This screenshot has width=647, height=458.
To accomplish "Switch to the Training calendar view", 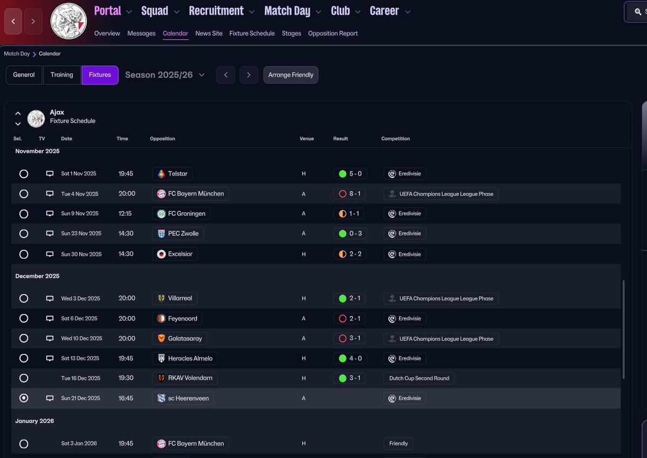I will click(x=62, y=75).
